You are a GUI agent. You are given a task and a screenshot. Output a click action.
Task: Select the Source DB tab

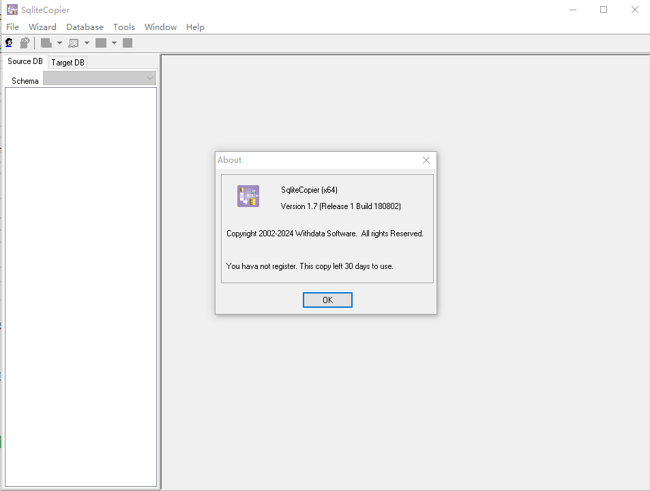click(x=25, y=61)
